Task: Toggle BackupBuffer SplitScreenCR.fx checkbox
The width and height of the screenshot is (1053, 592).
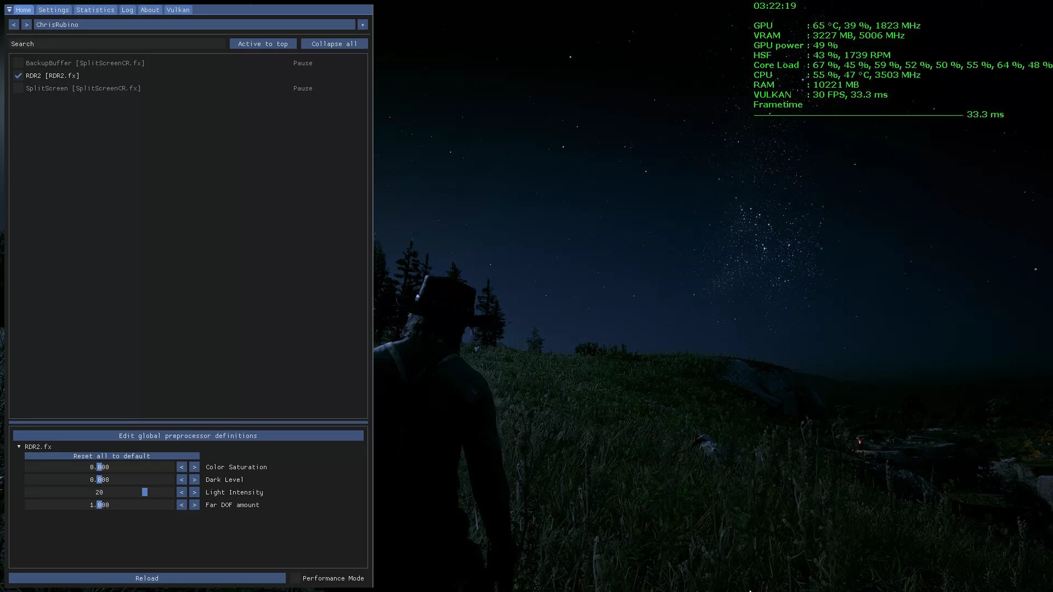Action: click(18, 63)
